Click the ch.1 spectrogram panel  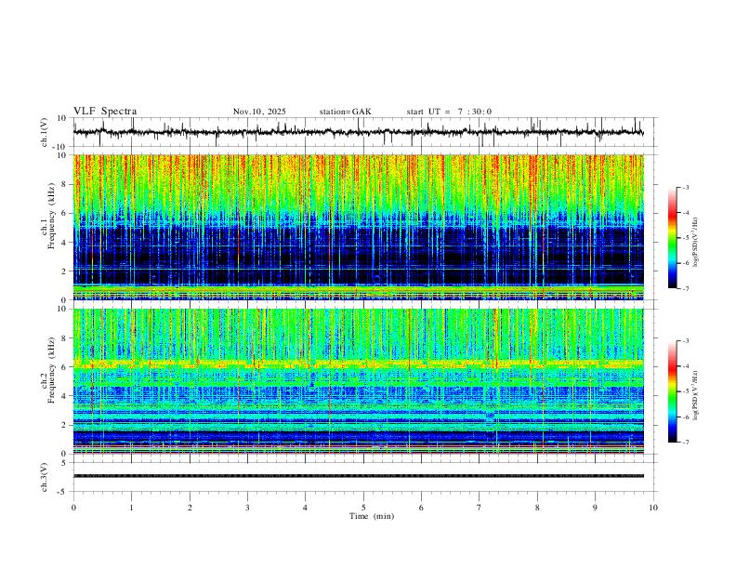point(359,227)
